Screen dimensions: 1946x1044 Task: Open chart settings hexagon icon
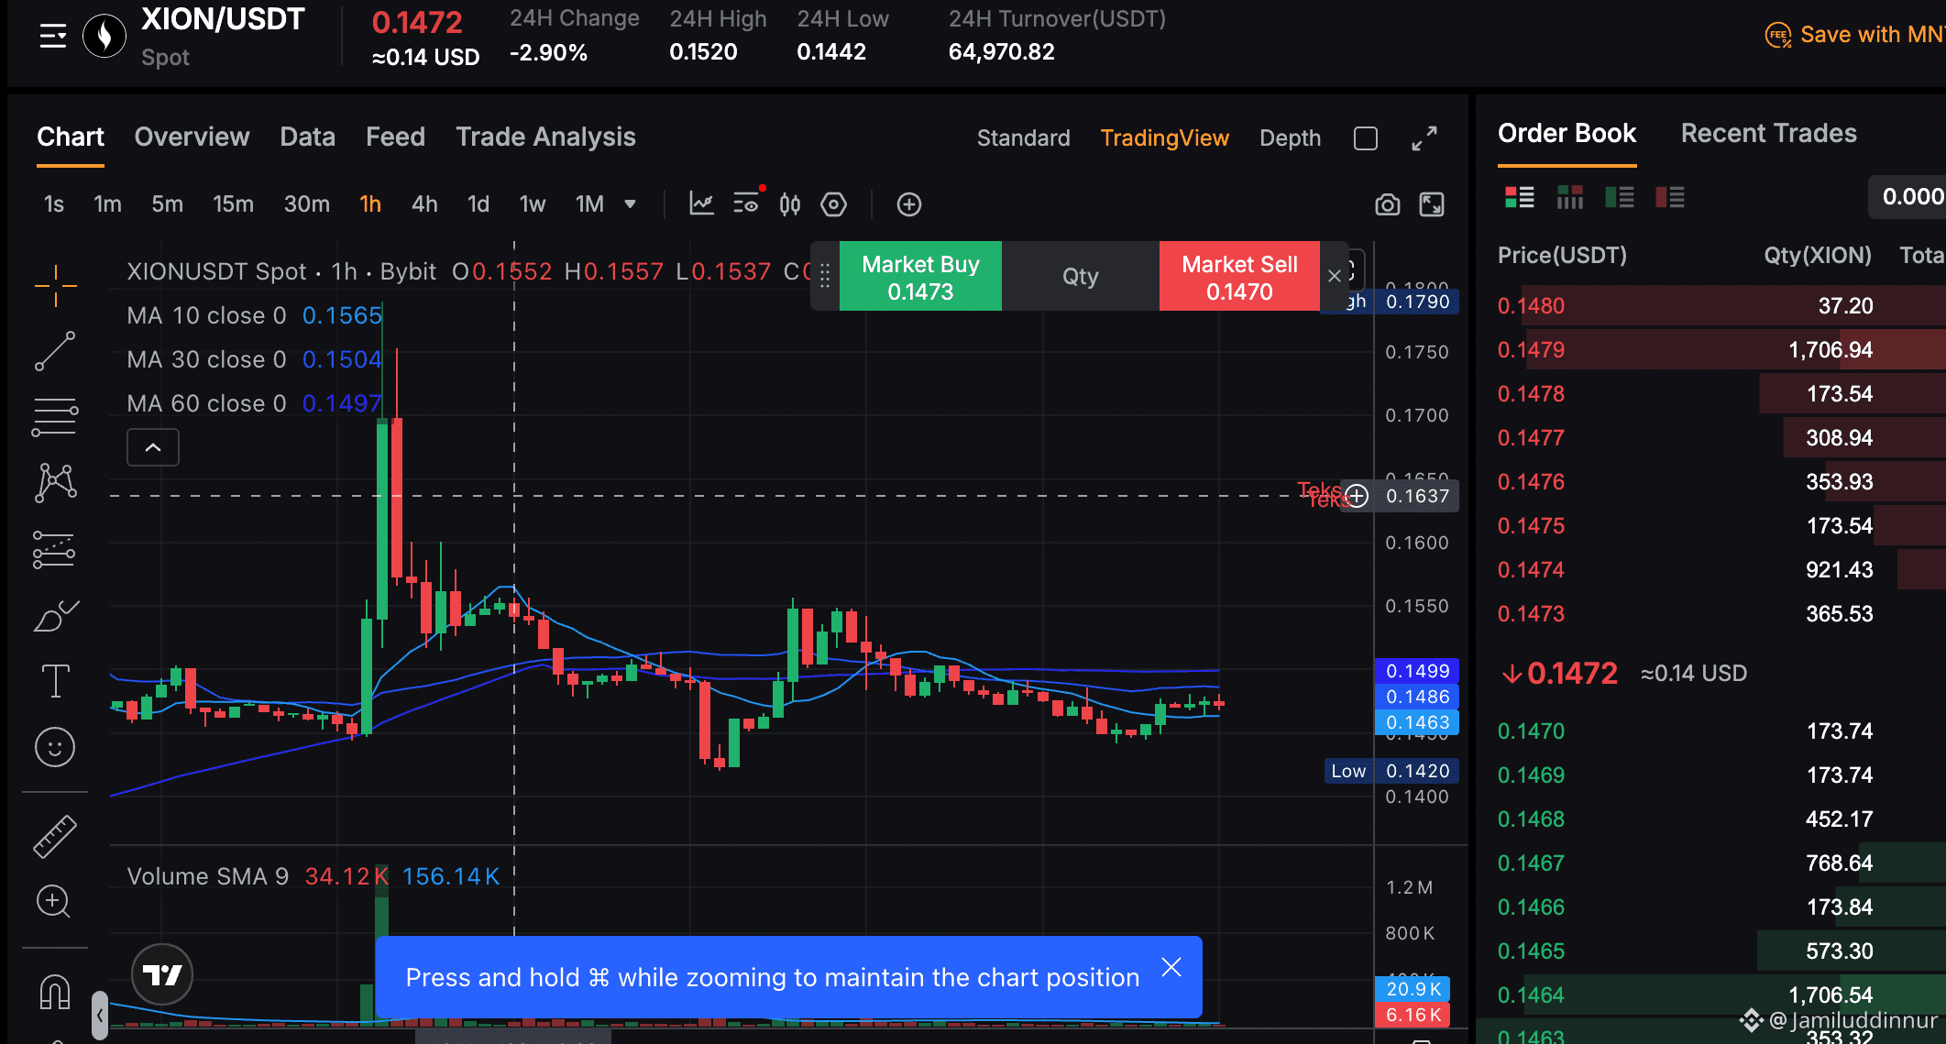tap(833, 203)
